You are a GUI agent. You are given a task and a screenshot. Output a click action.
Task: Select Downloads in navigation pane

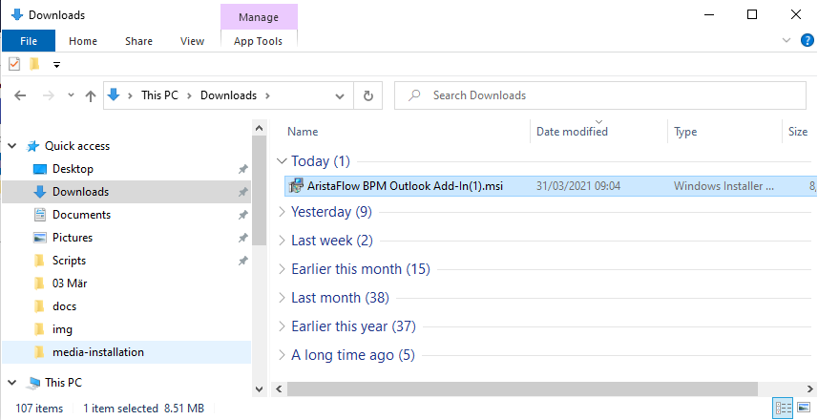80,192
